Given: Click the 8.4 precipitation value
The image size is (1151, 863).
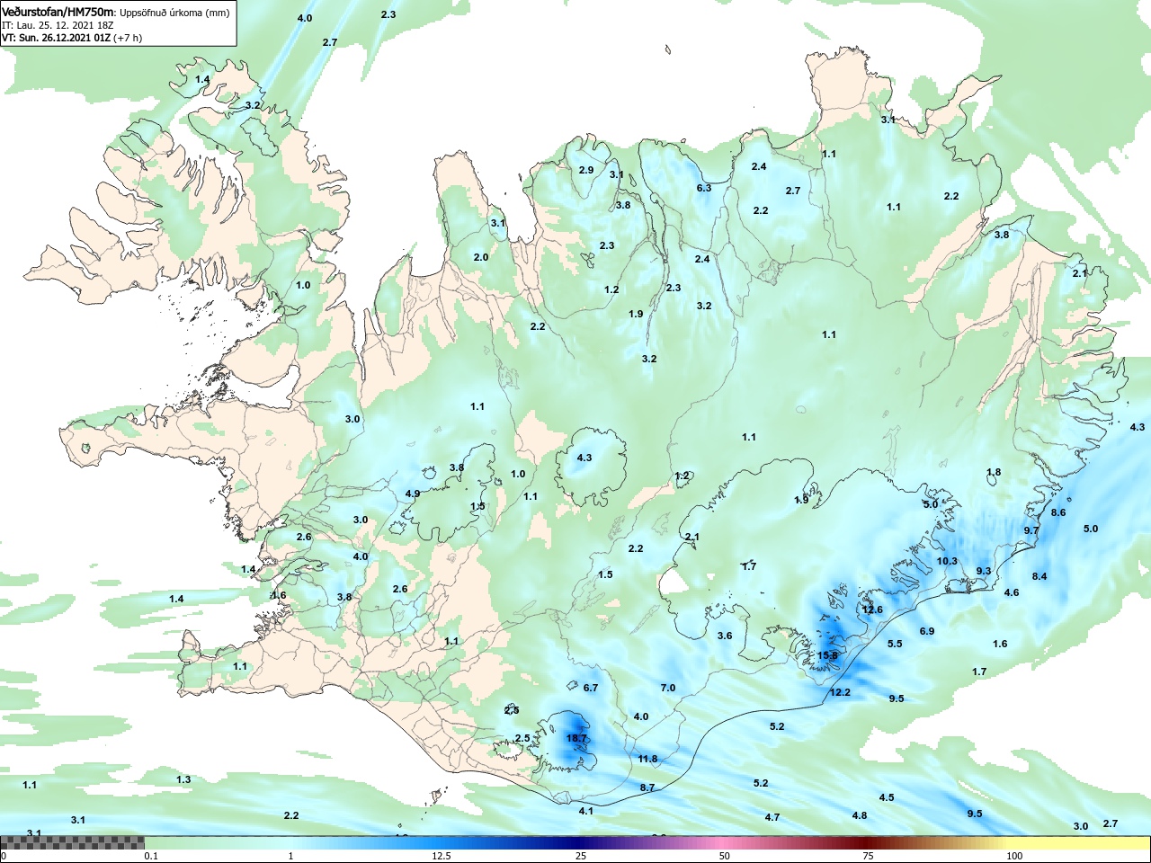Looking at the screenshot, I should (x=1039, y=577).
